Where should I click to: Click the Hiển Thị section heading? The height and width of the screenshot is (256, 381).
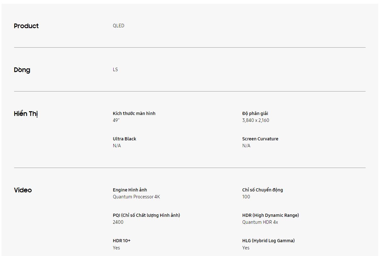coord(26,114)
